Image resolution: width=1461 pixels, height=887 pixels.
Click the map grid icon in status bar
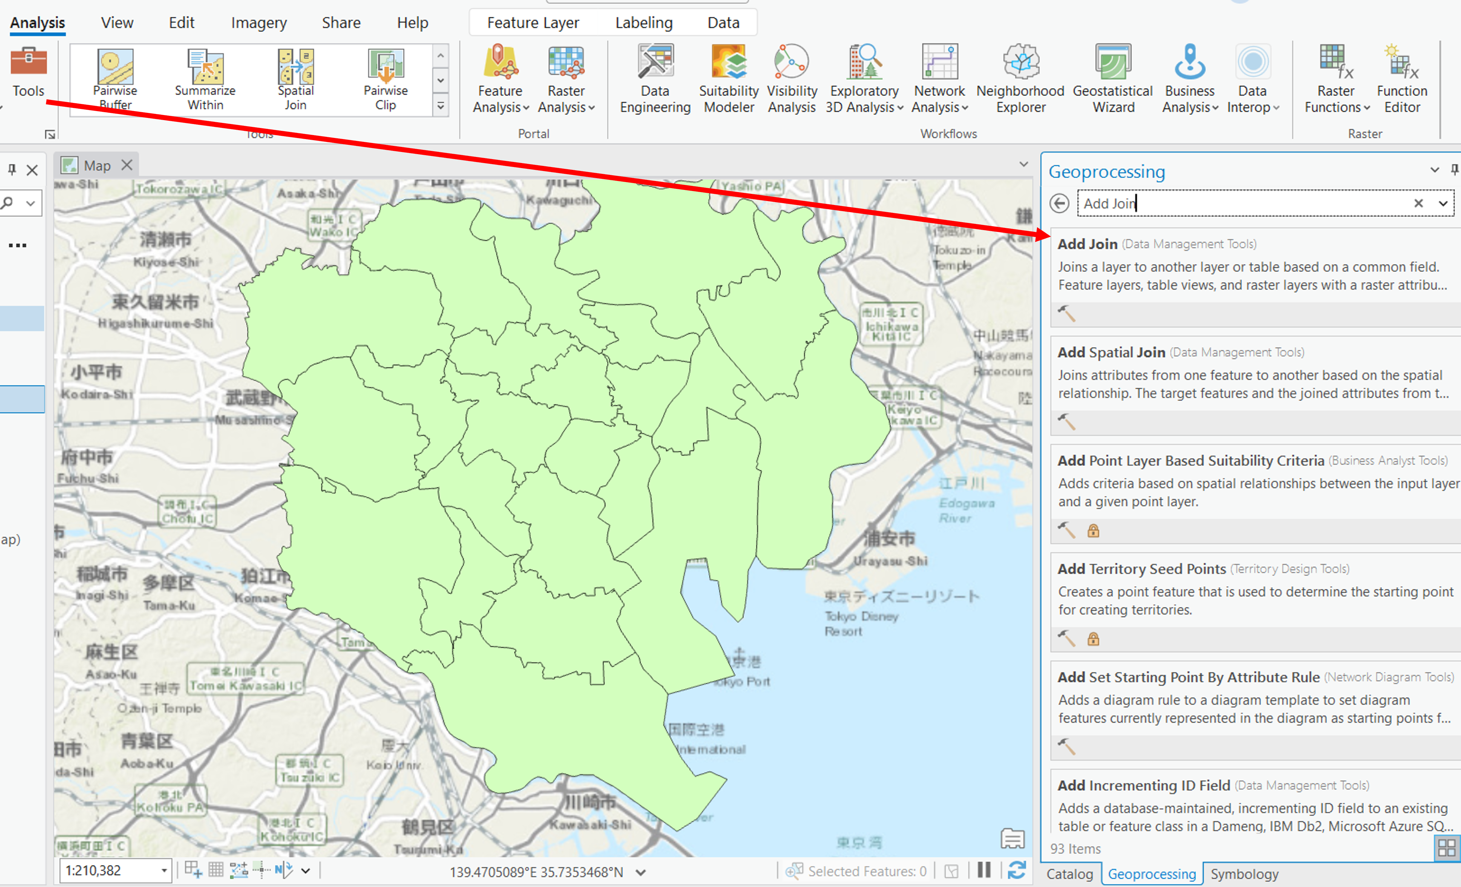(216, 870)
